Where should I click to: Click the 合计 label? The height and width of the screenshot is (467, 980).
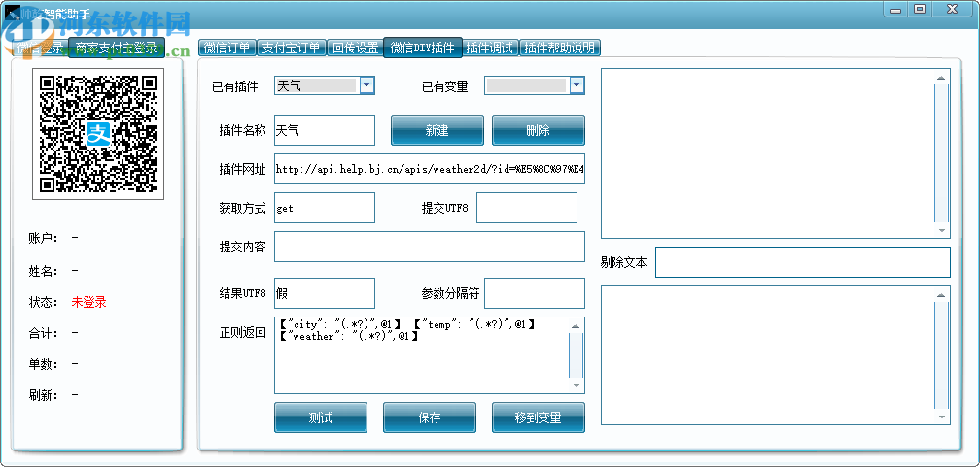[x=43, y=333]
